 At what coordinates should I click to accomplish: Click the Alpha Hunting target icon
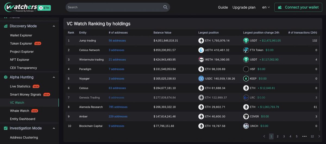point(5,77)
